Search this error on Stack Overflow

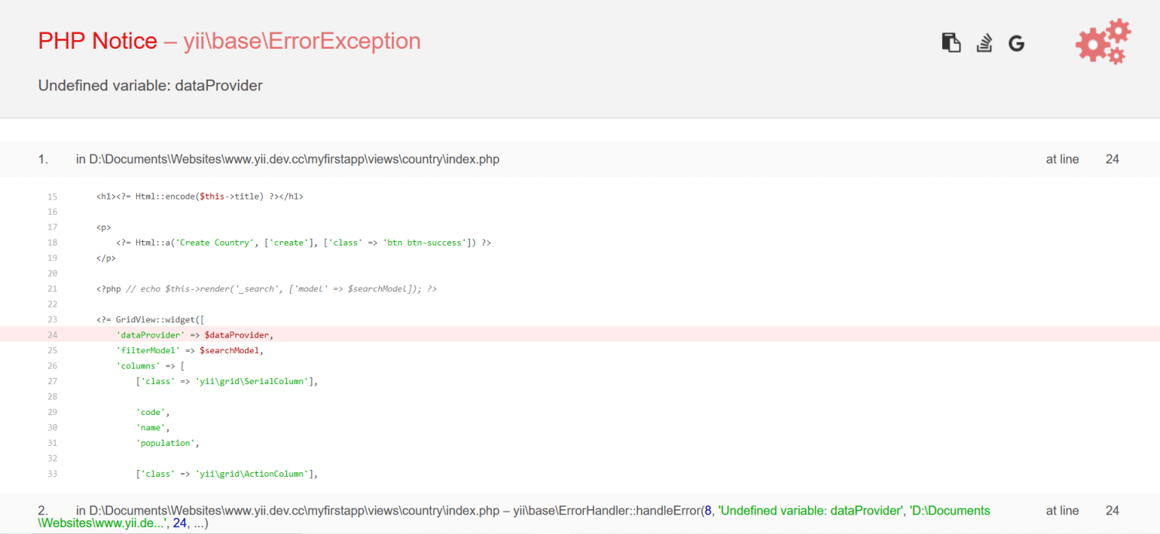pos(984,43)
